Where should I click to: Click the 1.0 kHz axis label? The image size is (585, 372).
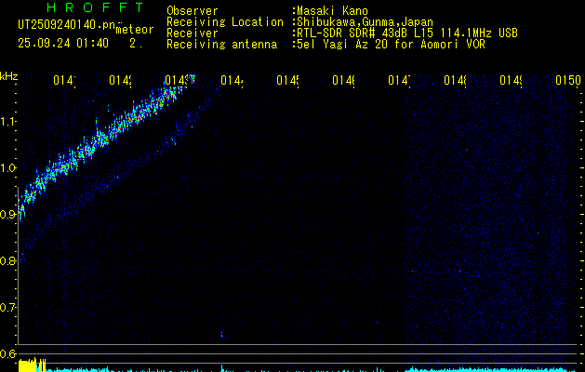7,168
